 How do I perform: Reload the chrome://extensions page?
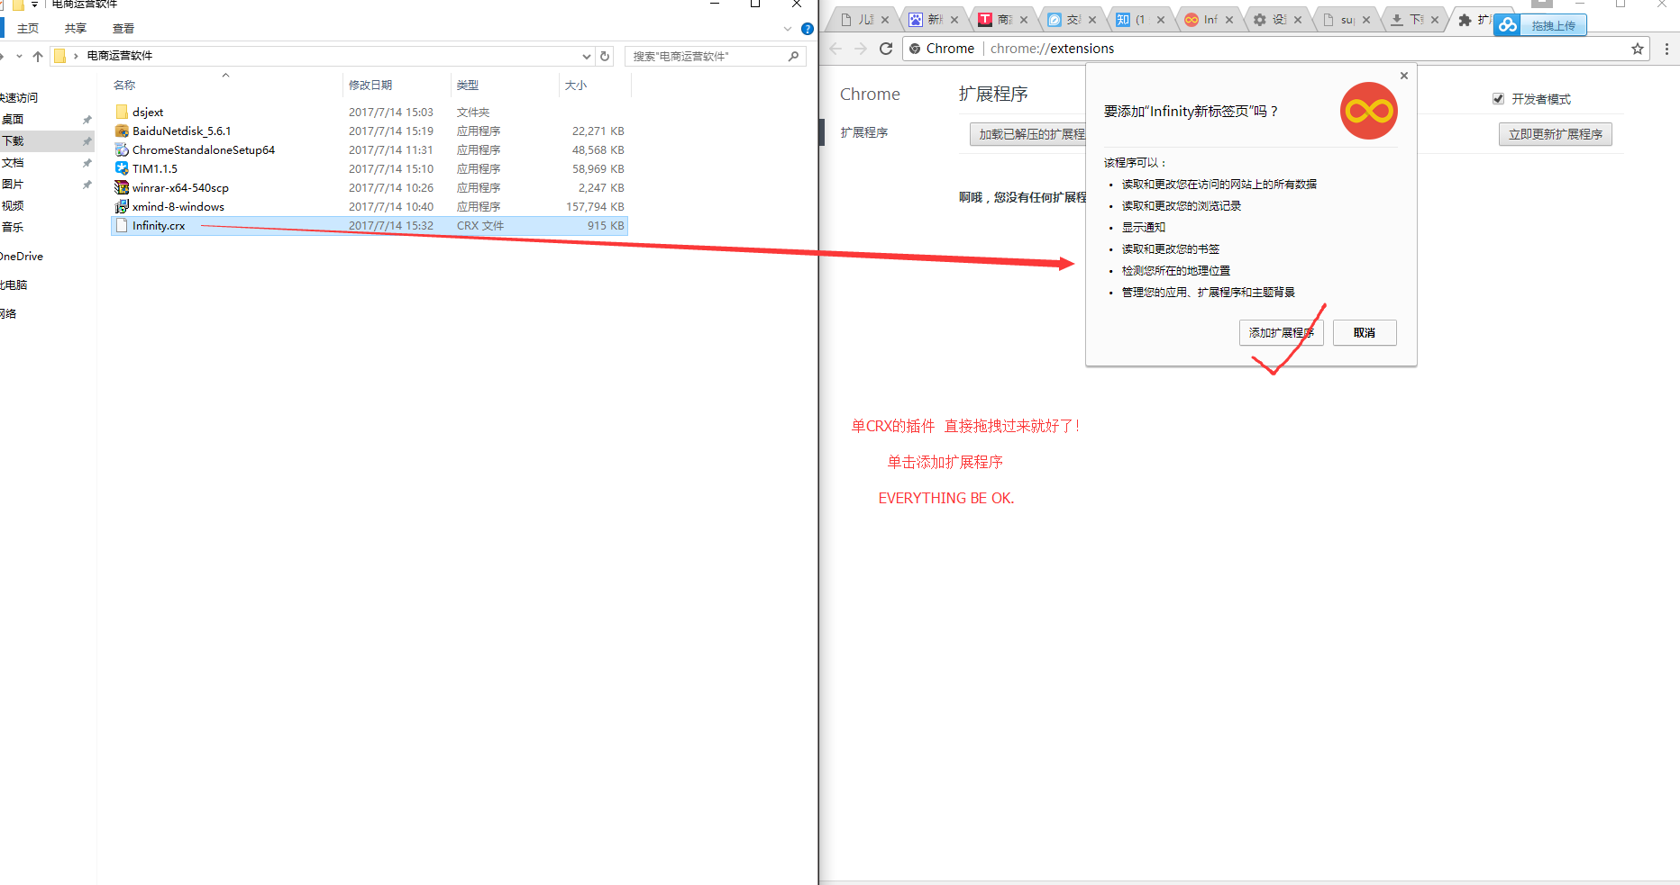coord(886,49)
